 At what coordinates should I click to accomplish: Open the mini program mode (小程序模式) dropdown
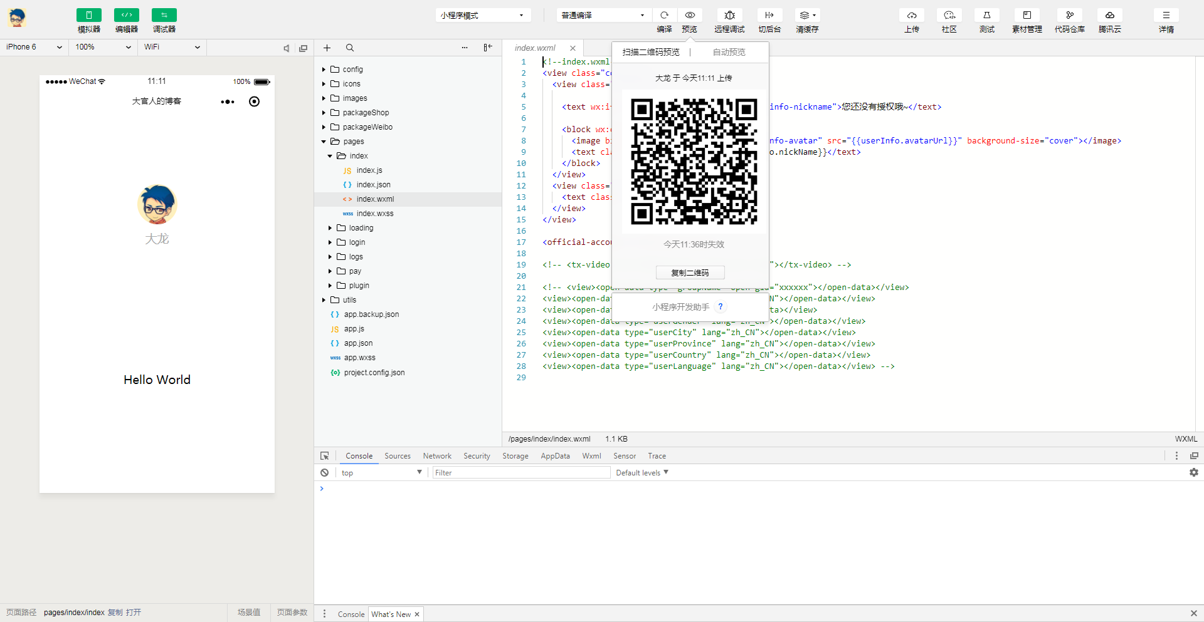point(483,15)
